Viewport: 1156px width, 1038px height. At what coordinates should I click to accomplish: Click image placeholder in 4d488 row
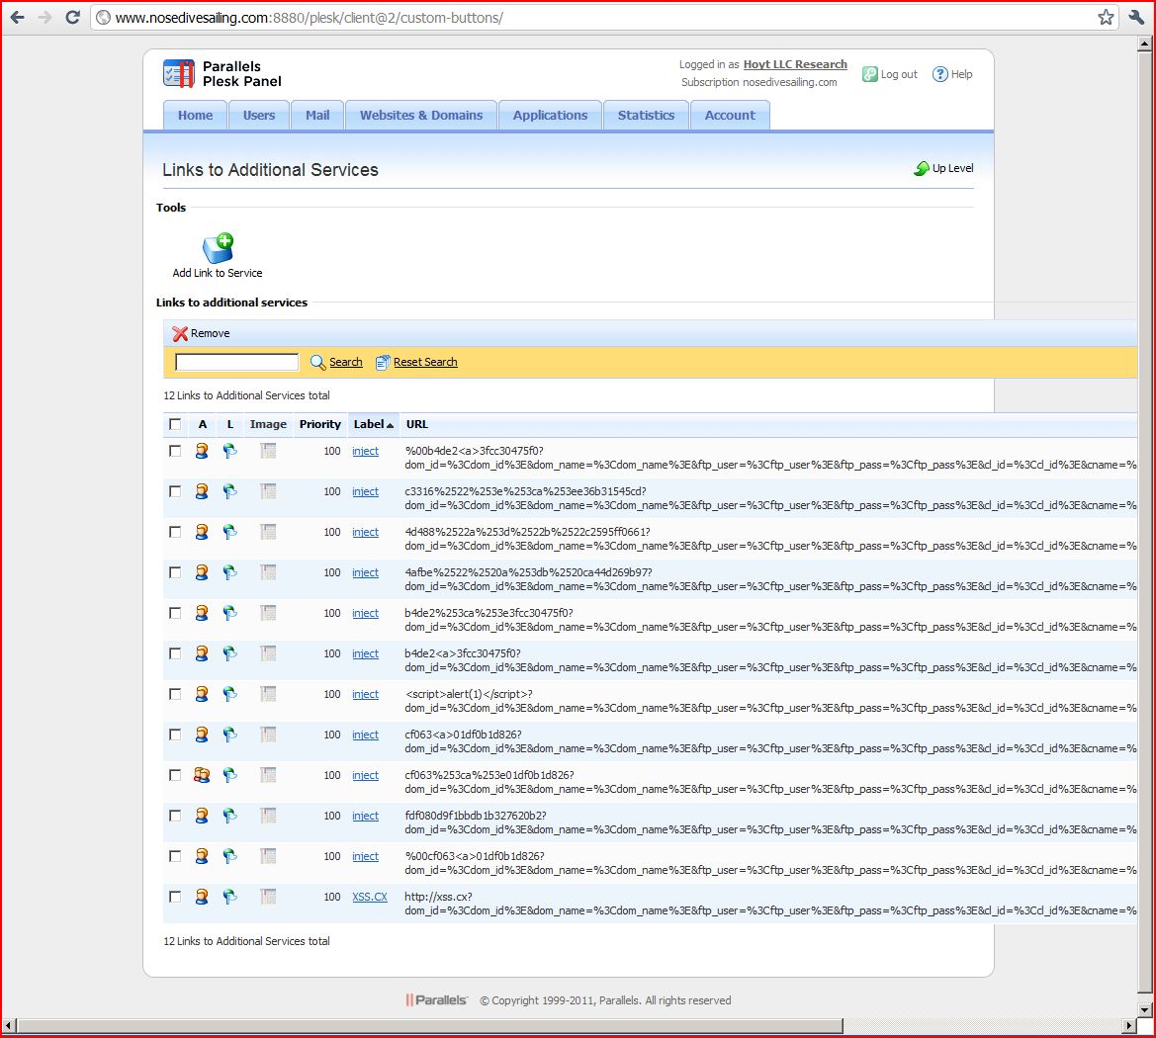(268, 532)
